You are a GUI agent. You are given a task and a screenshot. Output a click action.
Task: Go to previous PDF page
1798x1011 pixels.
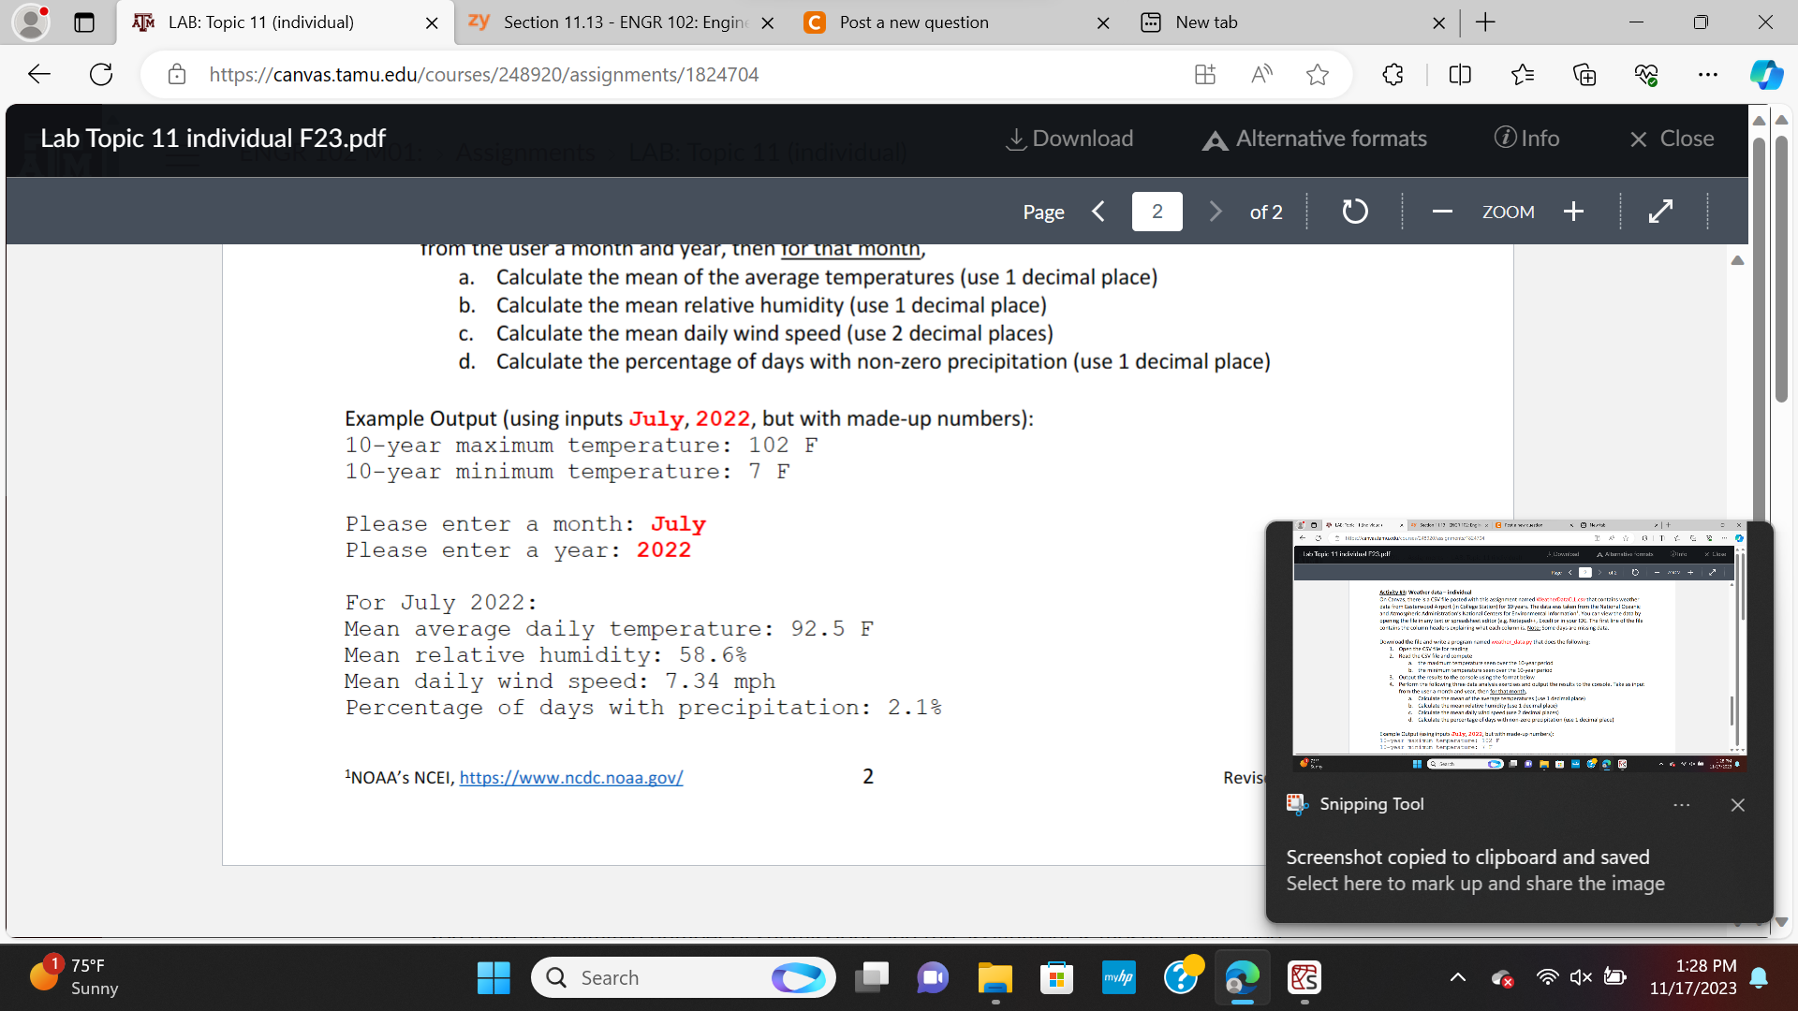[x=1098, y=212]
